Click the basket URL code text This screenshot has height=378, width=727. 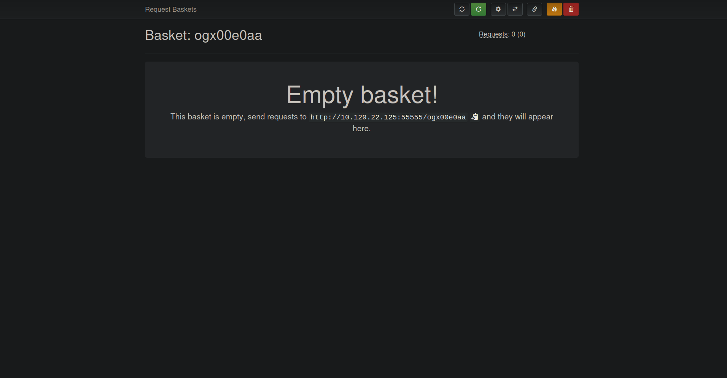pyautogui.click(x=388, y=117)
